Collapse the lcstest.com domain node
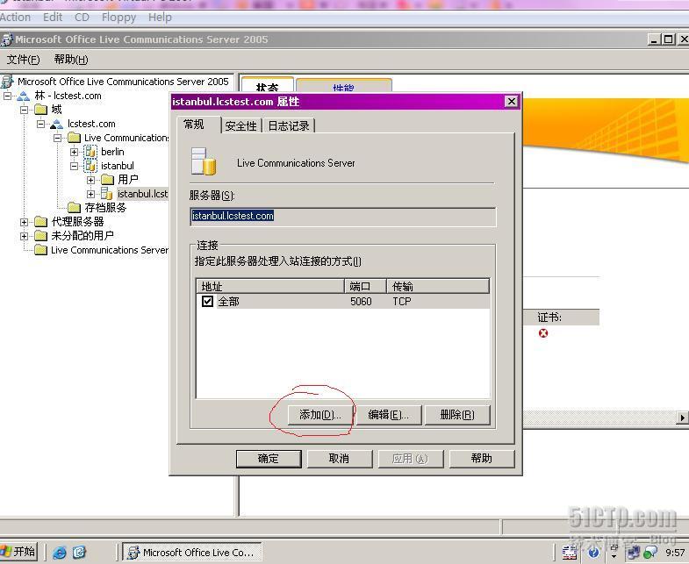The height and width of the screenshot is (564, 689). [x=41, y=124]
